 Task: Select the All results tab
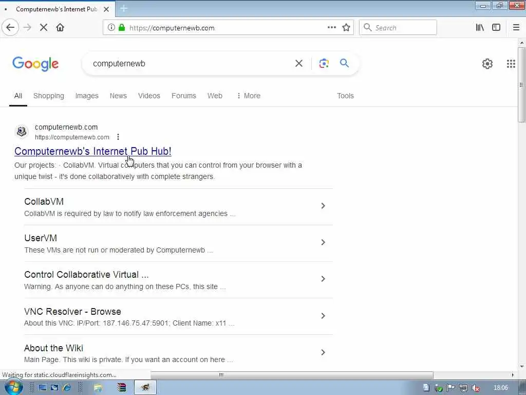coord(18,96)
